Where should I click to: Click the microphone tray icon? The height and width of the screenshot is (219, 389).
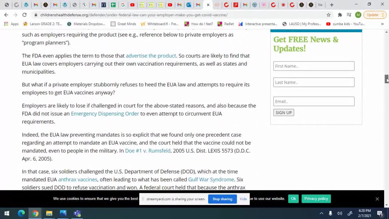coord(330,213)
